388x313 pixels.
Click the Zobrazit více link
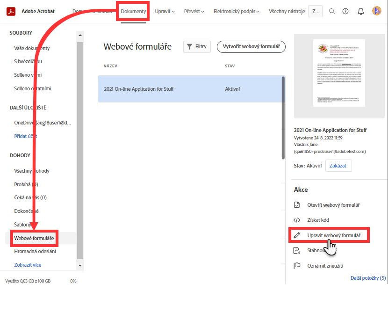tap(28, 265)
